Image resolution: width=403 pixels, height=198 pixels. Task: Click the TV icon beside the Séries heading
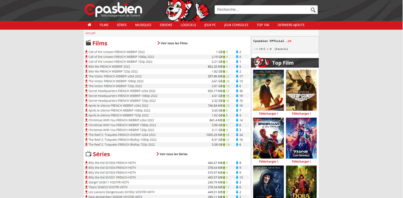88,154
